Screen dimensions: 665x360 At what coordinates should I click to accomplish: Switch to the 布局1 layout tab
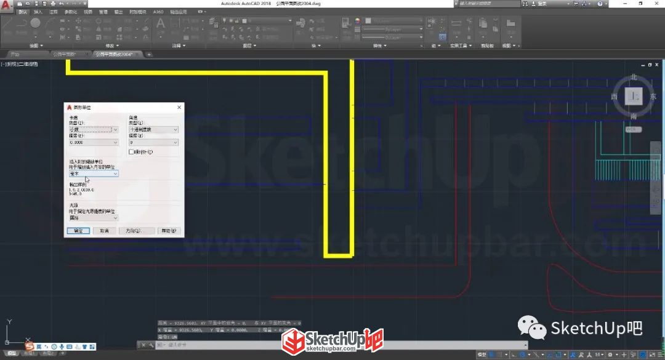29,353
